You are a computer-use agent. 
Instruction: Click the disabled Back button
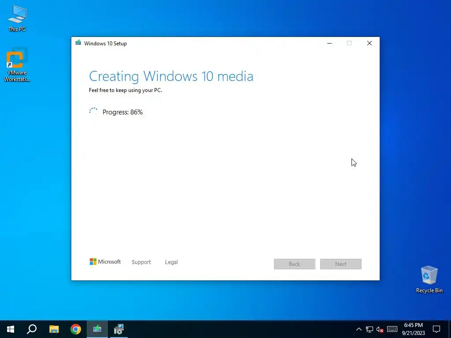point(295,264)
